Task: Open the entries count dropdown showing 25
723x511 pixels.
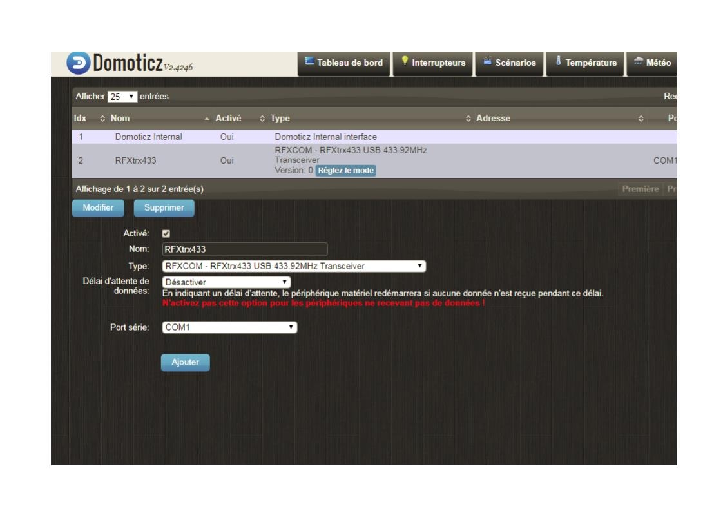Action: 122,97
